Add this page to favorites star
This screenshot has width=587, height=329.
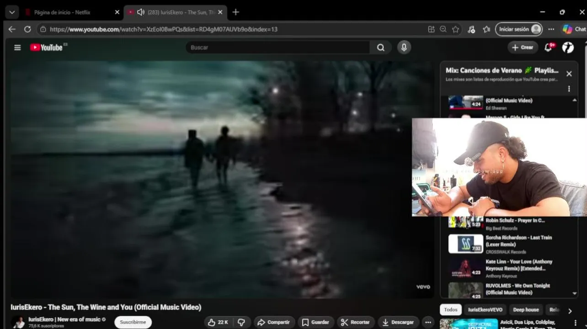(456, 29)
